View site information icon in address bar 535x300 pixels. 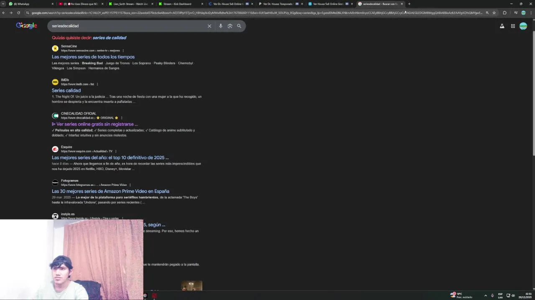[28, 12]
